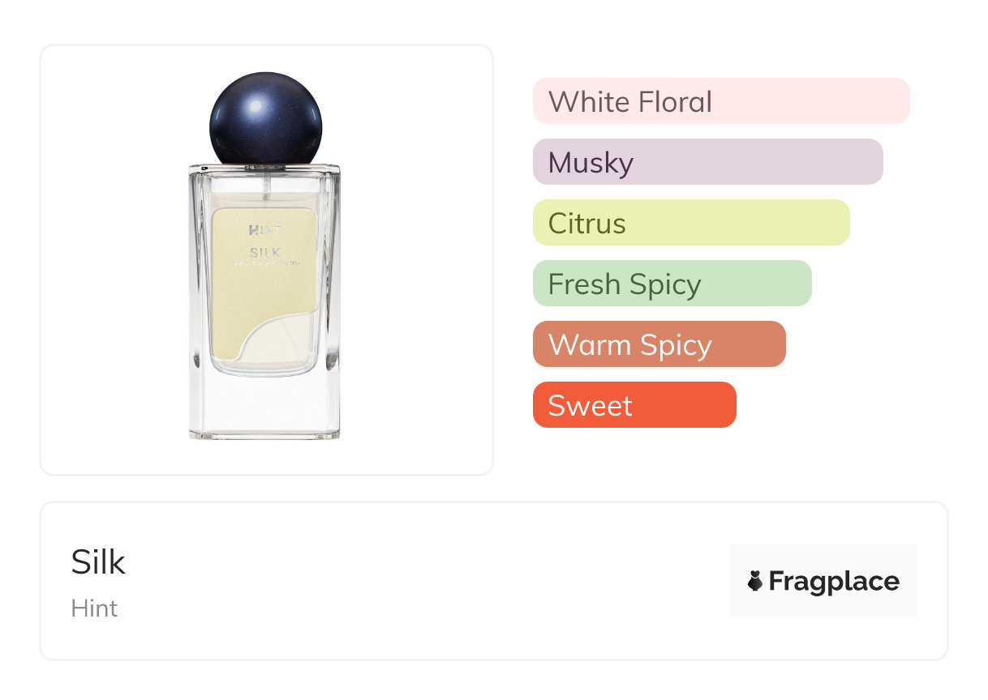Click the White Floral text label
This screenshot has width=988, height=700.
pyautogui.click(x=630, y=102)
